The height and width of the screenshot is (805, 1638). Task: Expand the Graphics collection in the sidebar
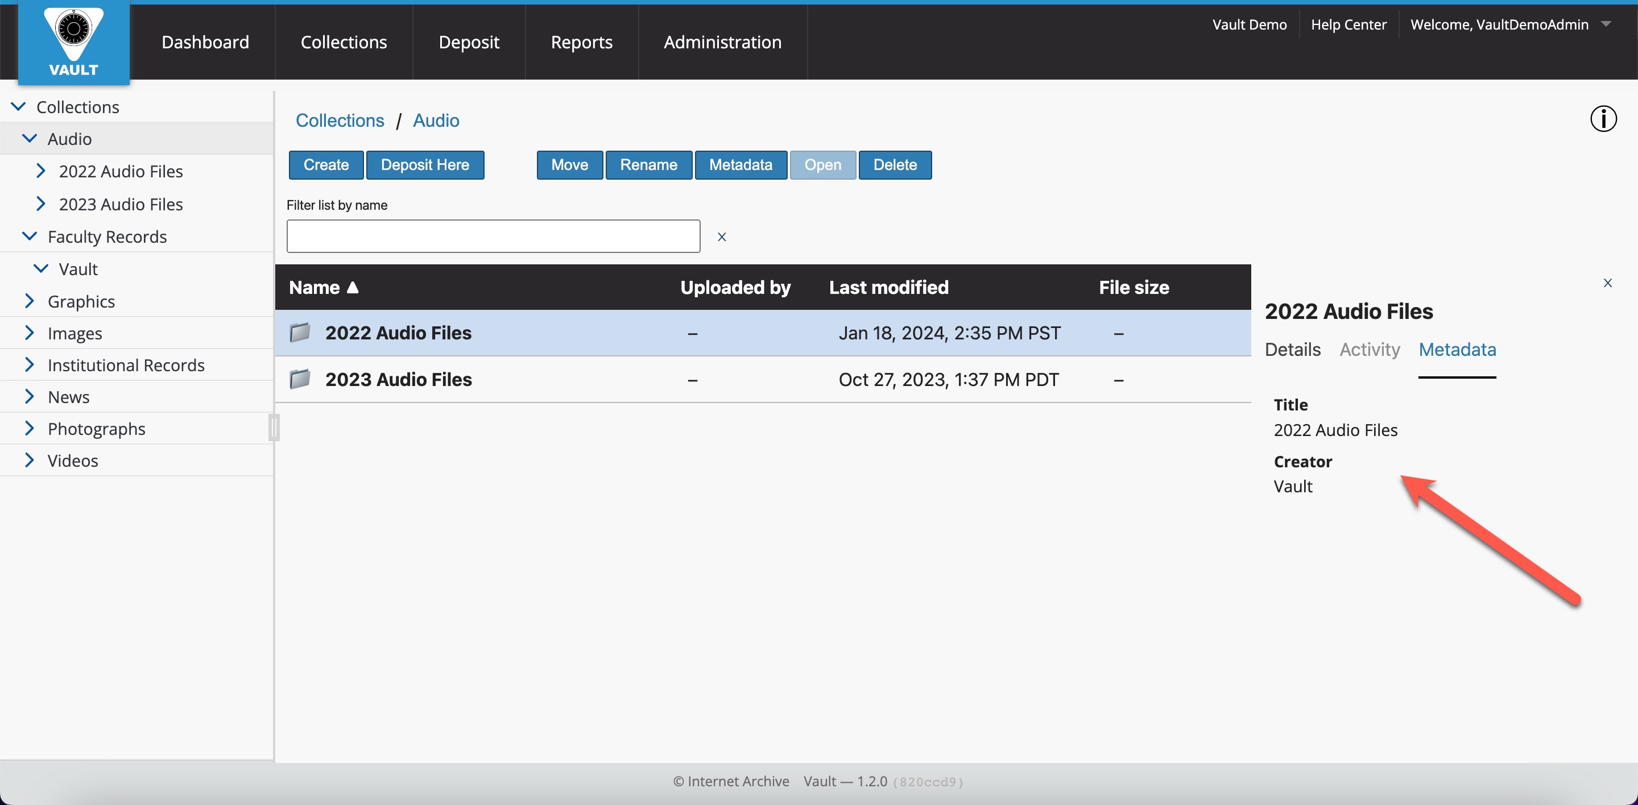point(29,301)
